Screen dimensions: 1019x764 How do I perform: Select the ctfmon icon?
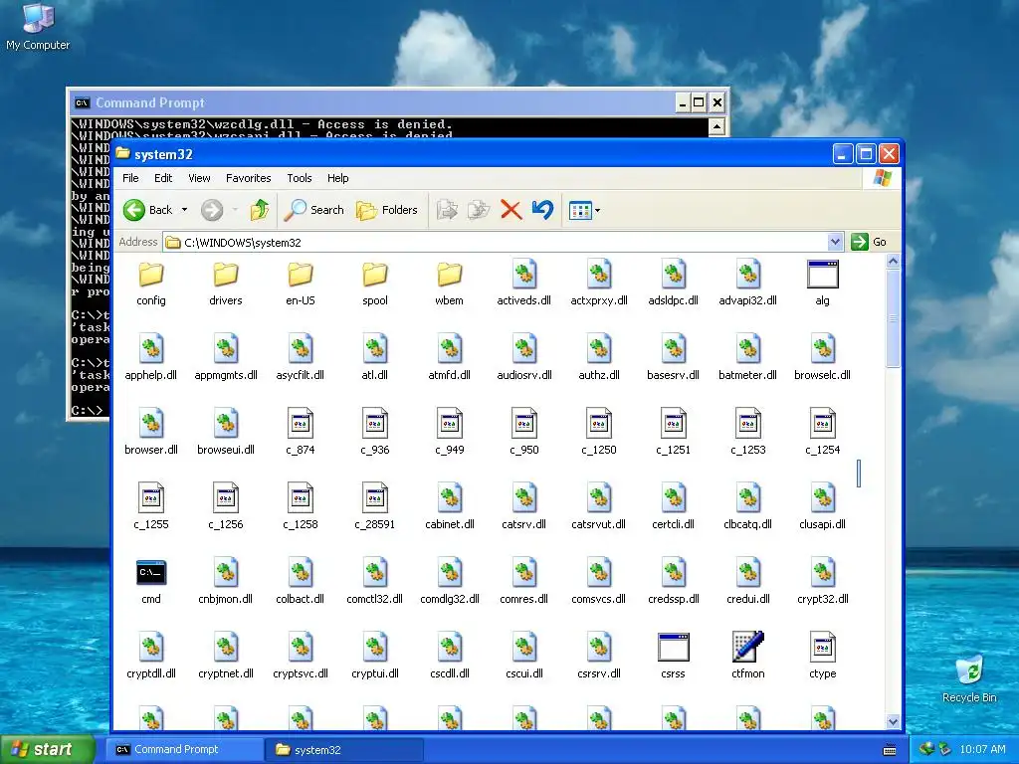click(x=748, y=656)
